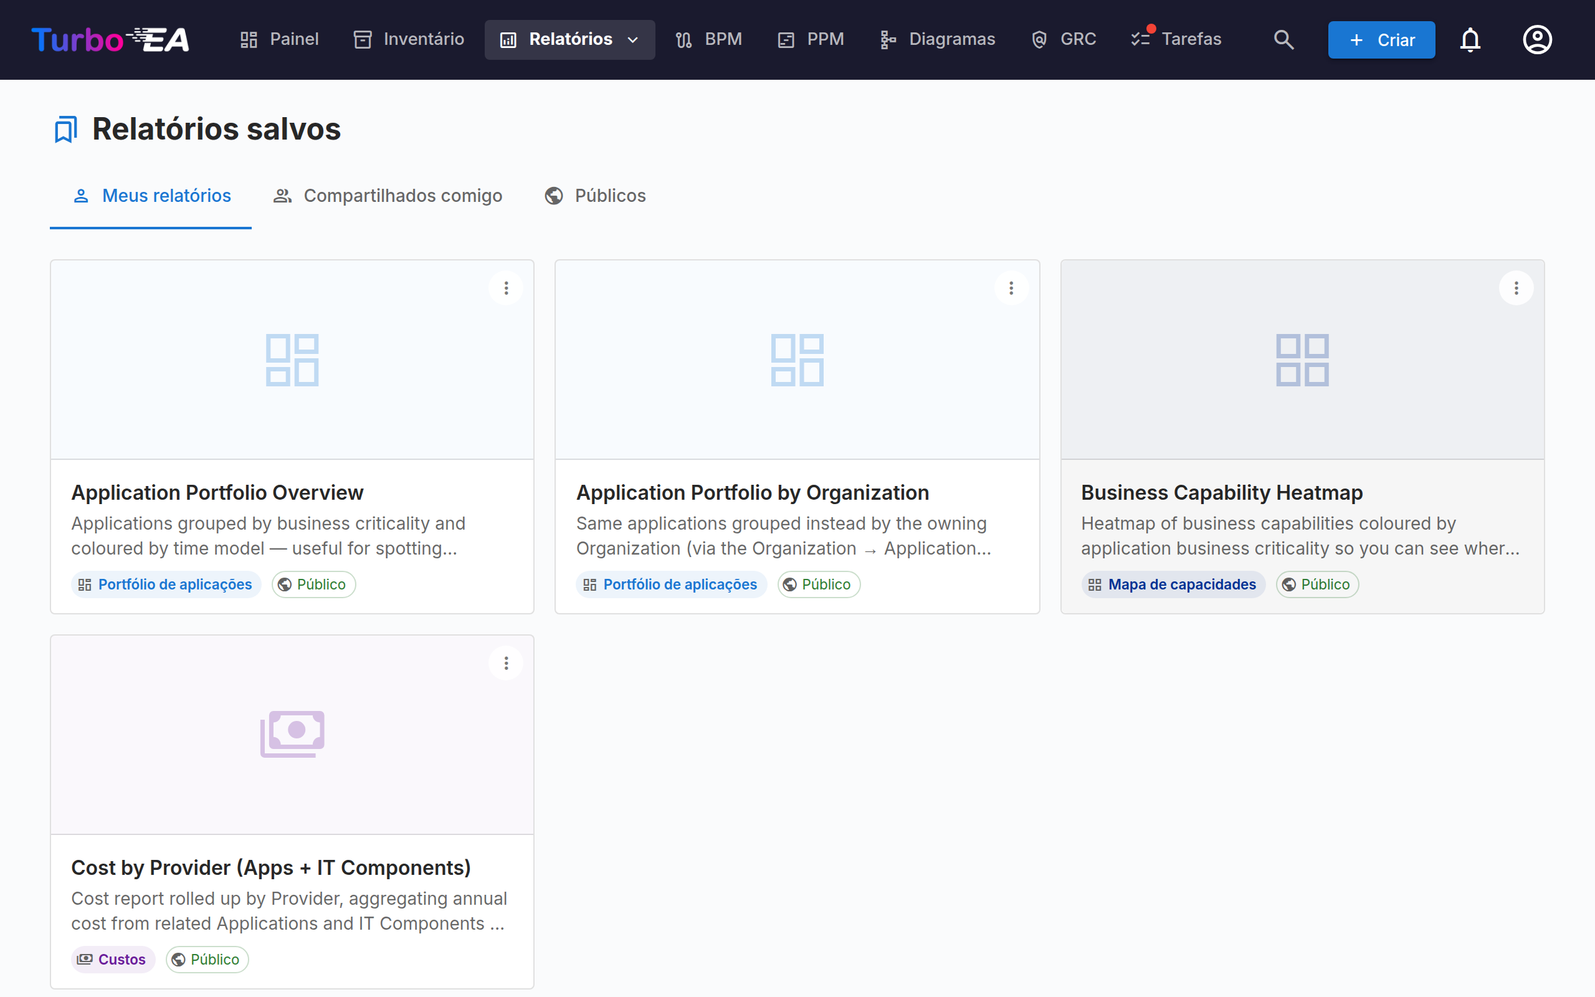Open the kebab menu on Cost by Provider card
The image size is (1595, 997).
point(506,664)
